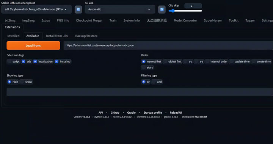Open the Stable Diffusion checkpoint dropdown

point(36,9)
